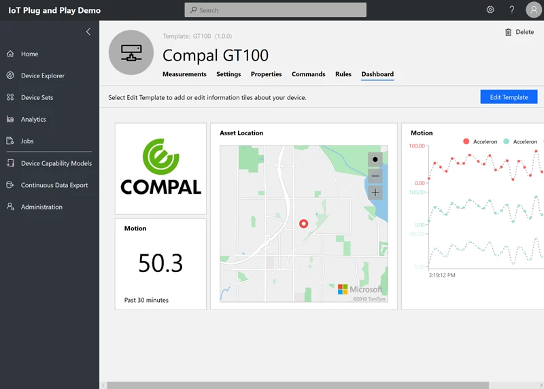Click the Device Explorer compass icon
The height and width of the screenshot is (389, 544).
click(10, 75)
